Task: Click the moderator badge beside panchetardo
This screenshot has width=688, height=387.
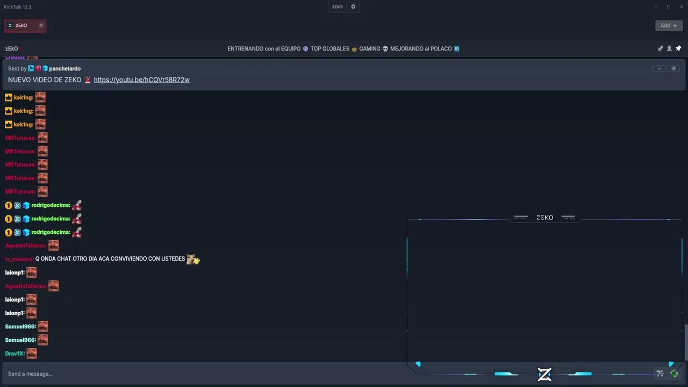Action: (x=31, y=69)
